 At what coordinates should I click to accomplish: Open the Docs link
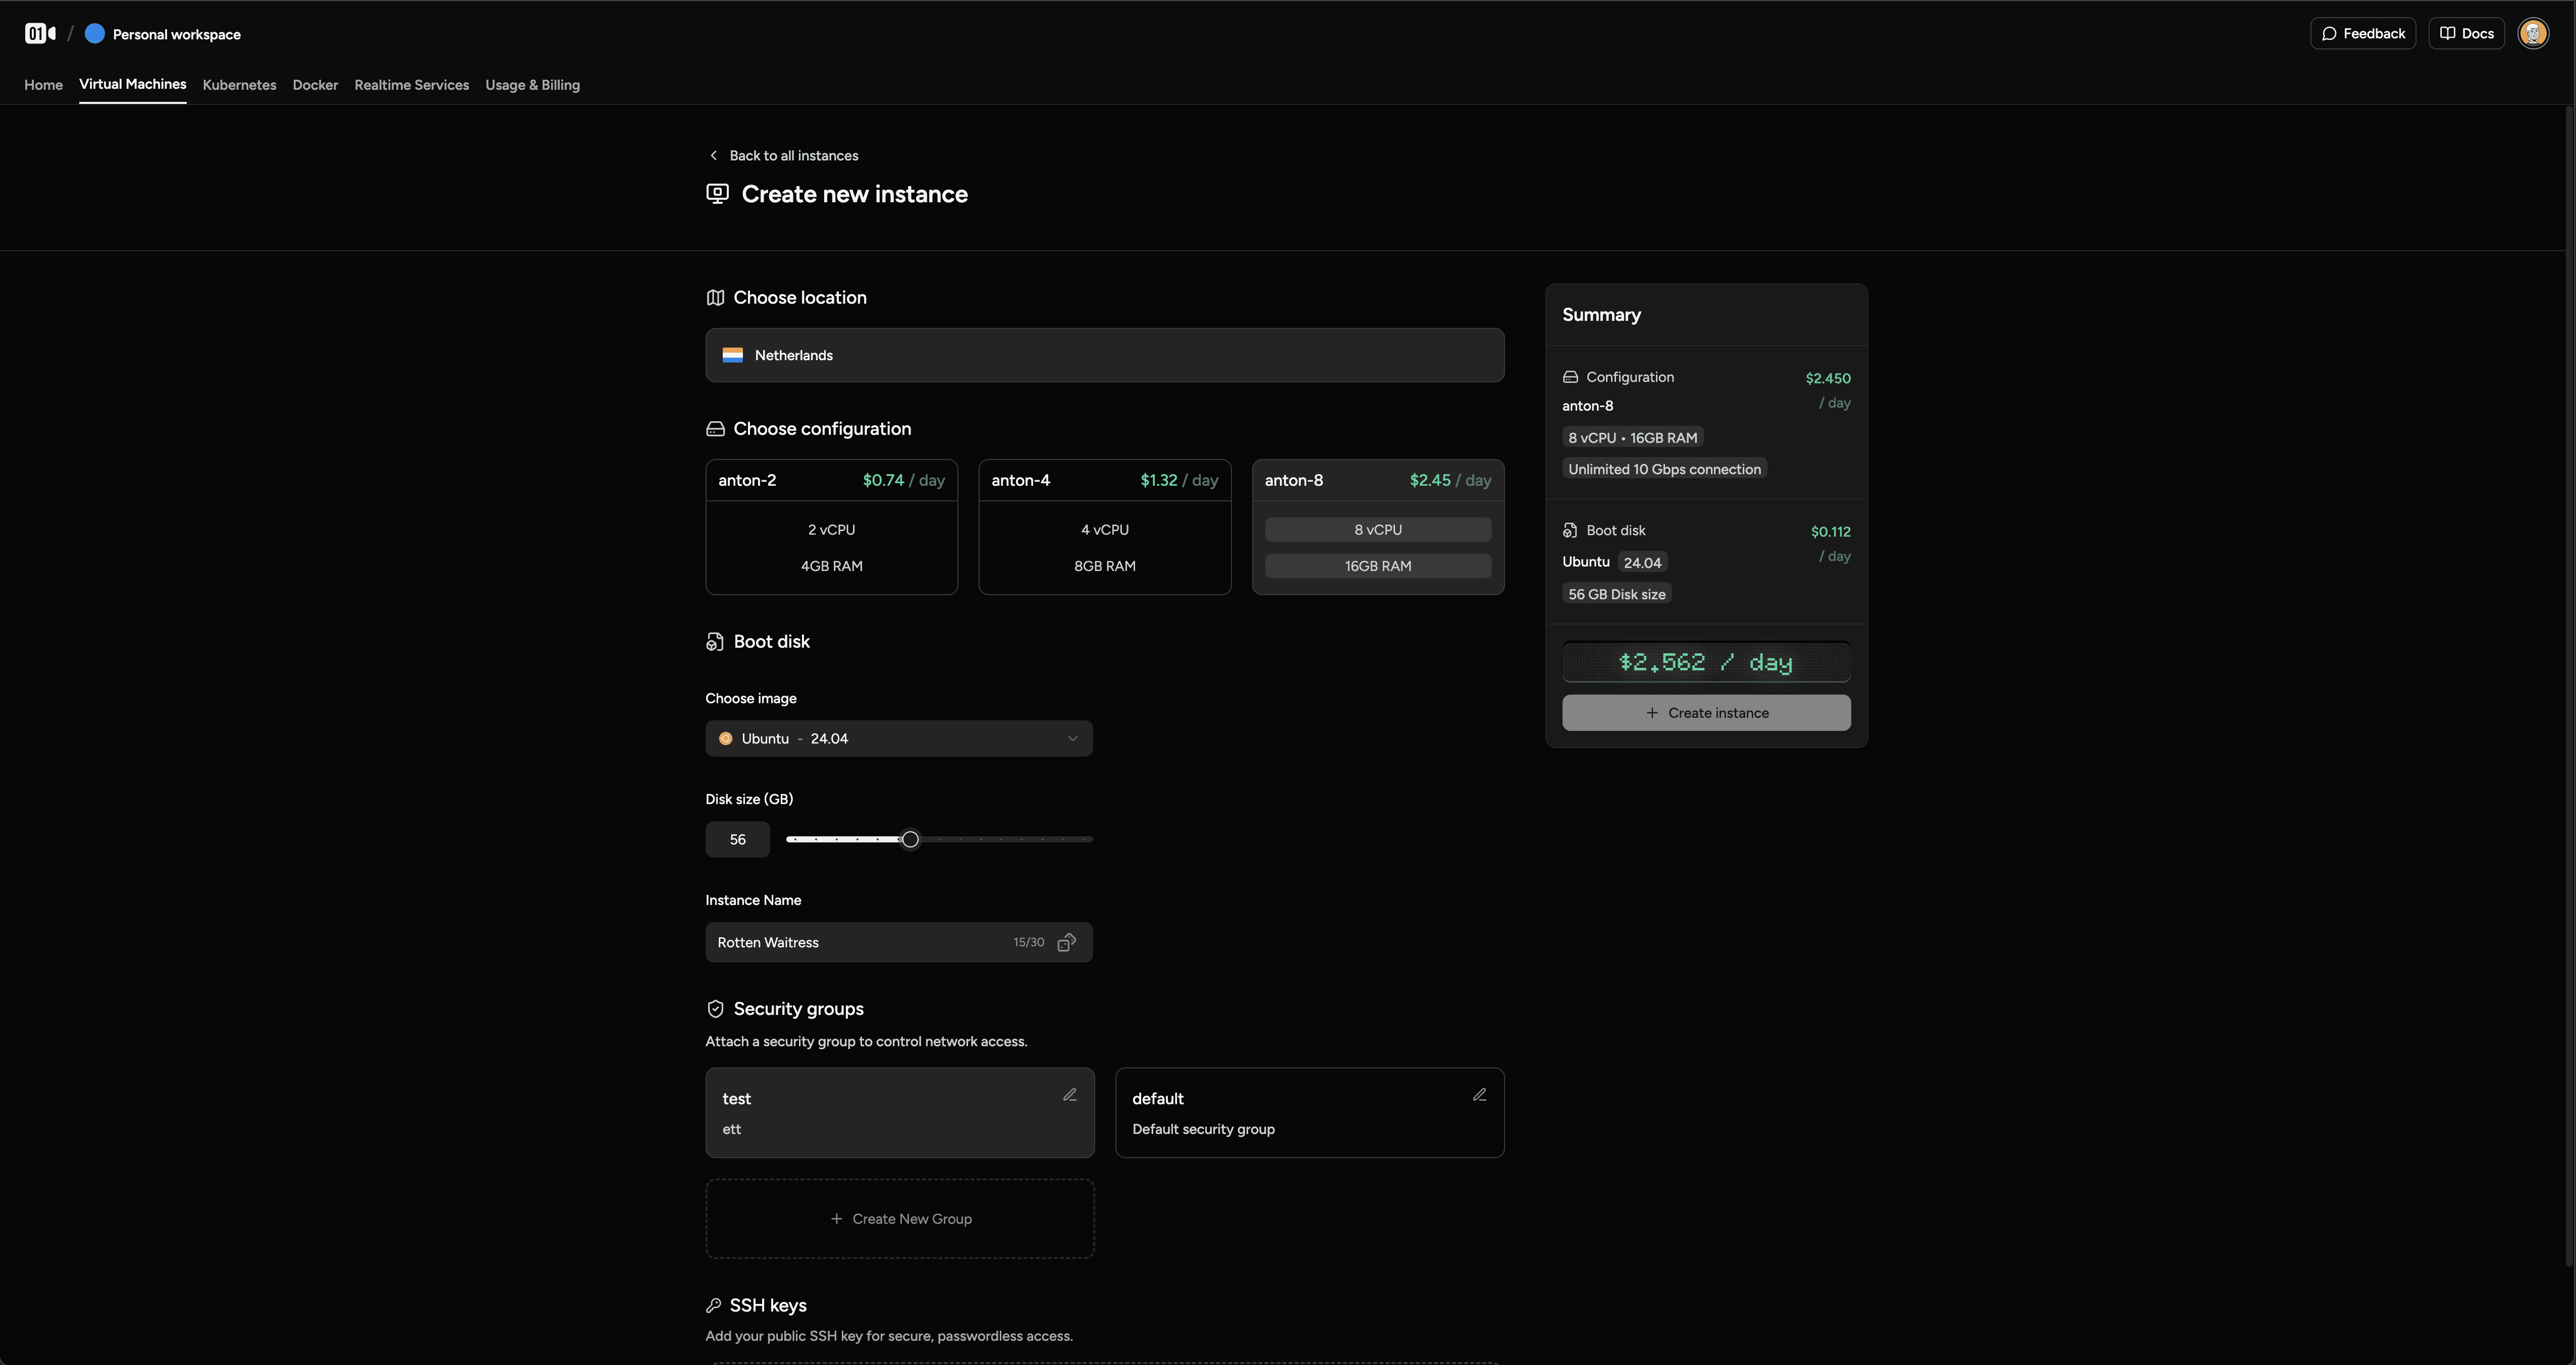(2466, 33)
